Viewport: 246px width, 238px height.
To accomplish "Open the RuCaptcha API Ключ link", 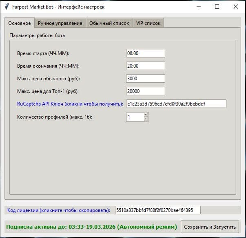I will click(70, 104).
